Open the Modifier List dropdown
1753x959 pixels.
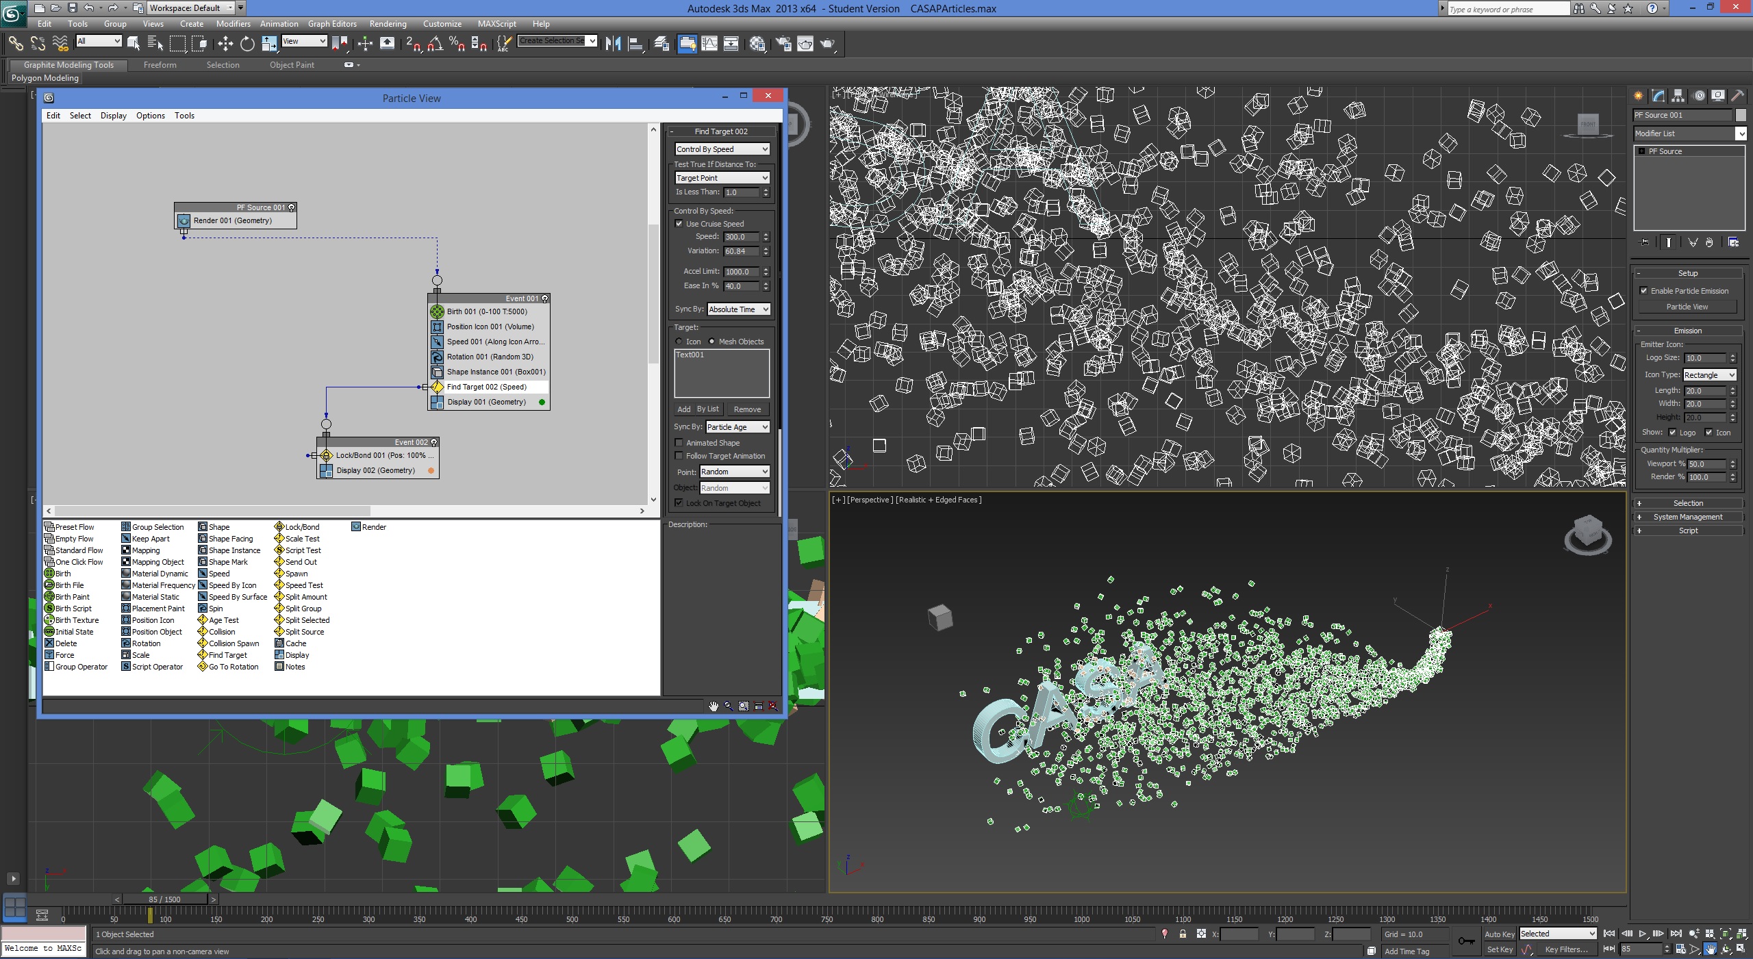click(1688, 133)
